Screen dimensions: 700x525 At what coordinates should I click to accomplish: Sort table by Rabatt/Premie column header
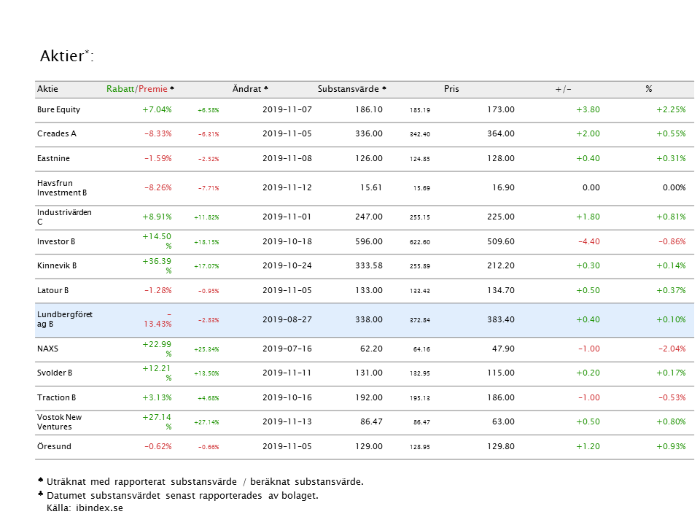(140, 89)
